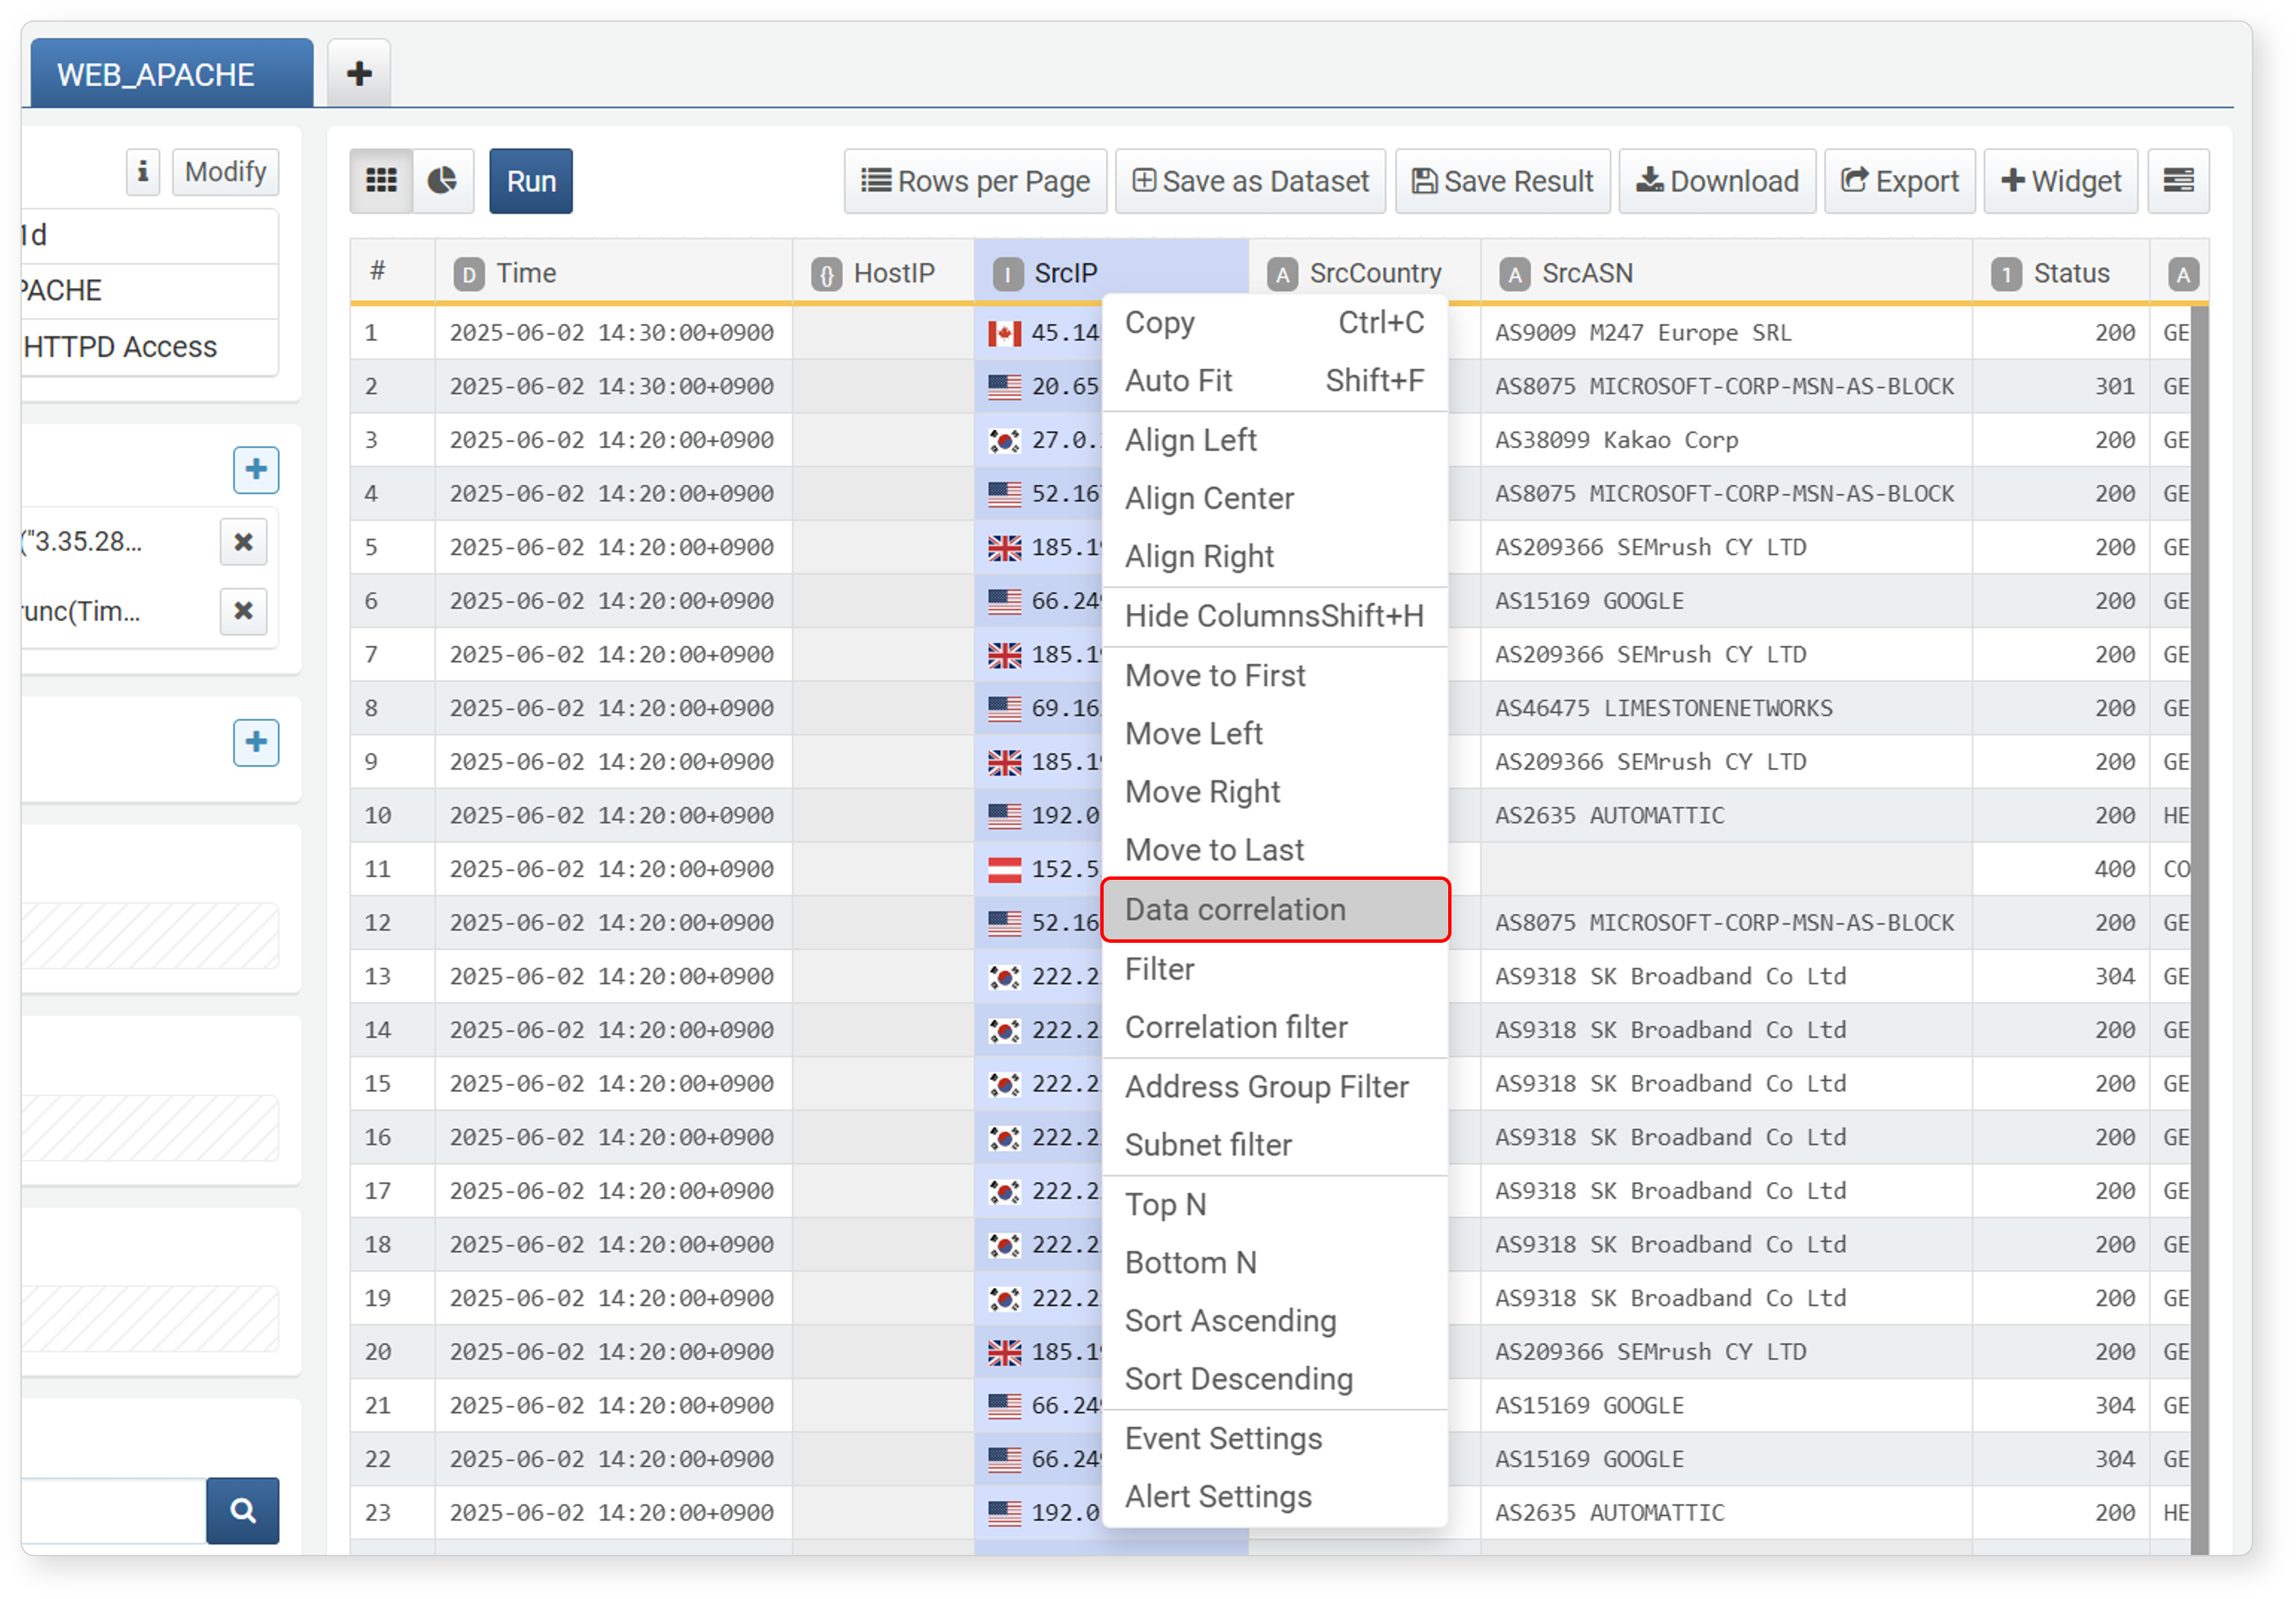Remove the "3.35.28..." filter entry
Viewport: 2296px width, 1599px height.
[x=243, y=542]
